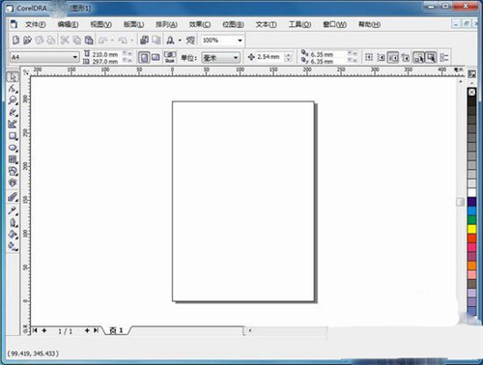The height and width of the screenshot is (365, 483).
Task: Open the units 毫米 dropdown
Action: point(236,58)
